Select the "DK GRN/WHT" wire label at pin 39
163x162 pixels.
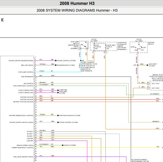tap(44, 144)
